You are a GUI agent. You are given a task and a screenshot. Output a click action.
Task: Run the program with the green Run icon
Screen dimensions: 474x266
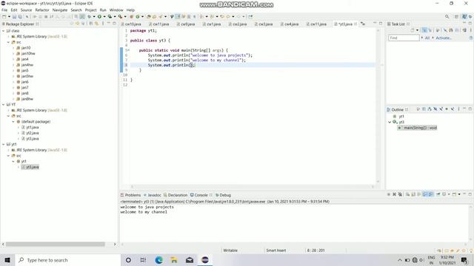point(99,16)
